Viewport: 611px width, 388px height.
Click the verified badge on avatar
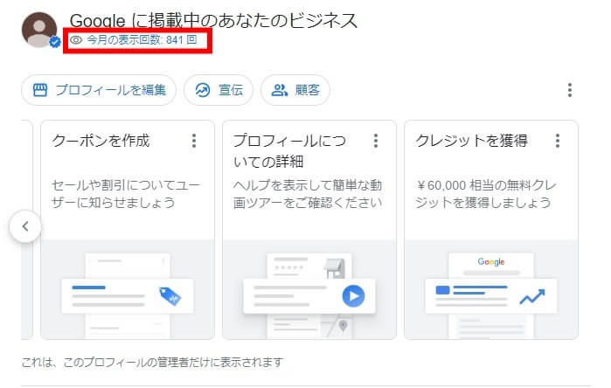(x=55, y=41)
